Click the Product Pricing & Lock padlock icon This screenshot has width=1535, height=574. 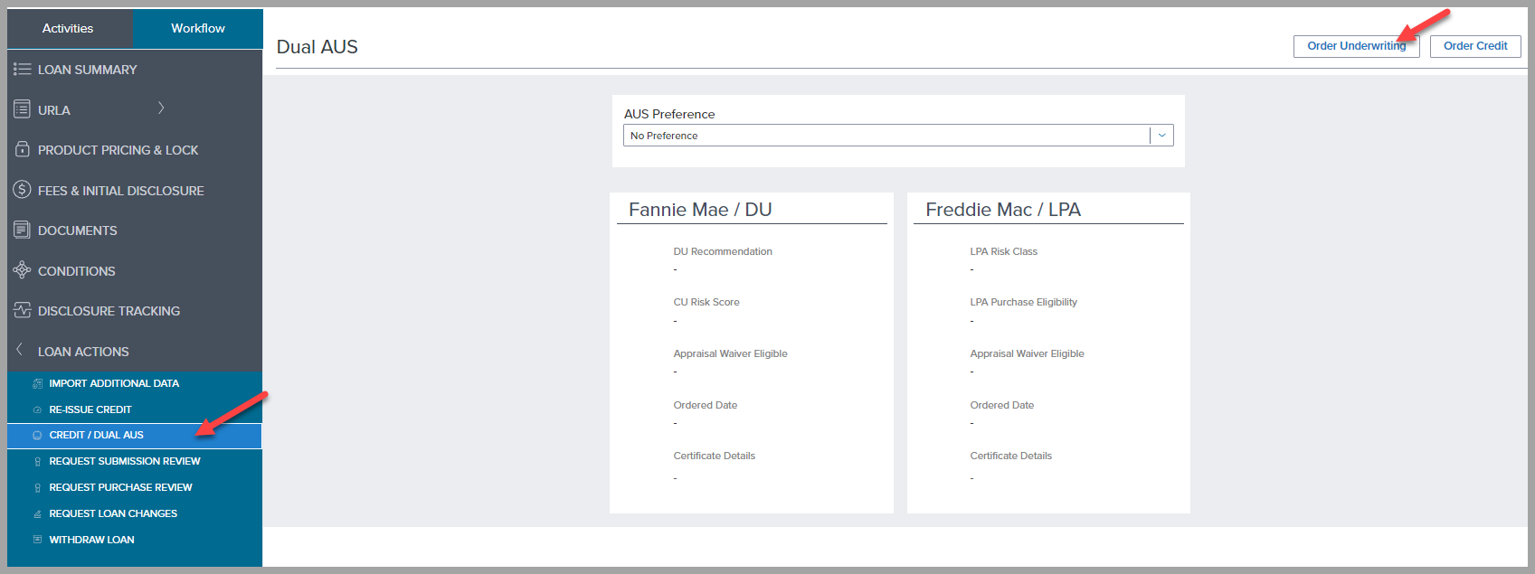point(22,149)
